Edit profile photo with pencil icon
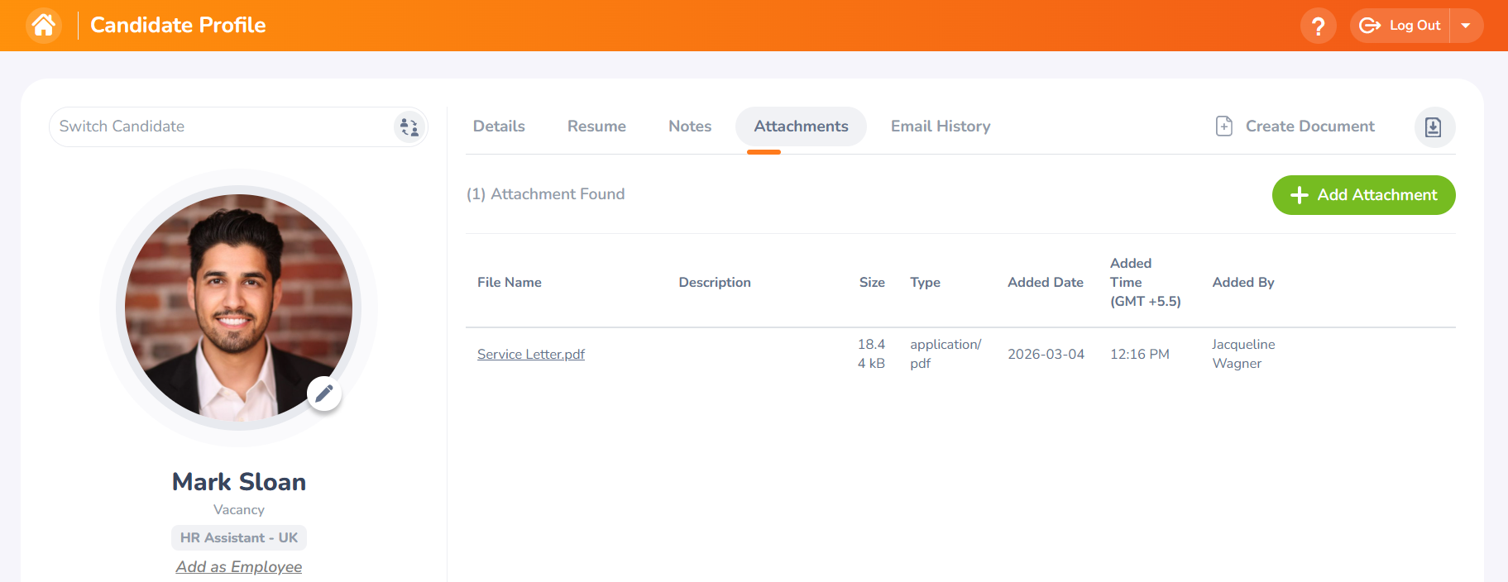Screen dimensions: 1508x582 324,394
